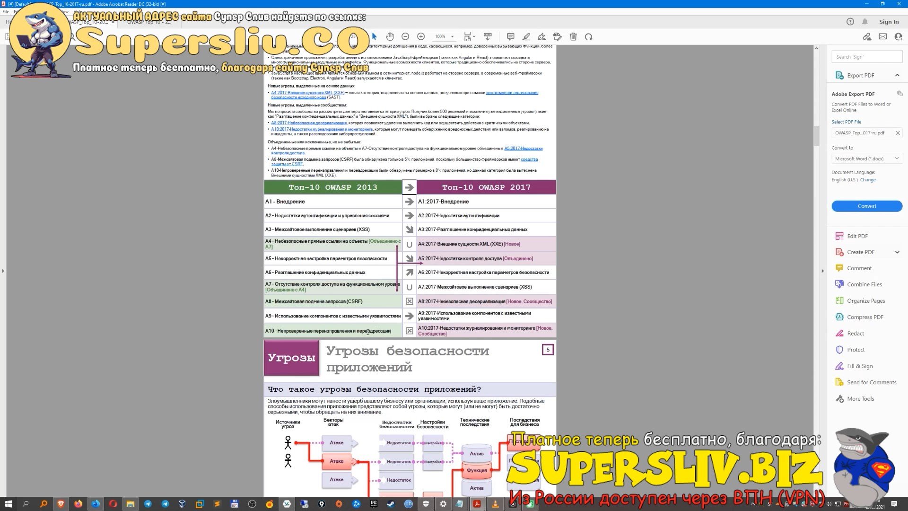908x511 pixels.
Task: Open the Comment tool
Action: pyautogui.click(x=859, y=268)
